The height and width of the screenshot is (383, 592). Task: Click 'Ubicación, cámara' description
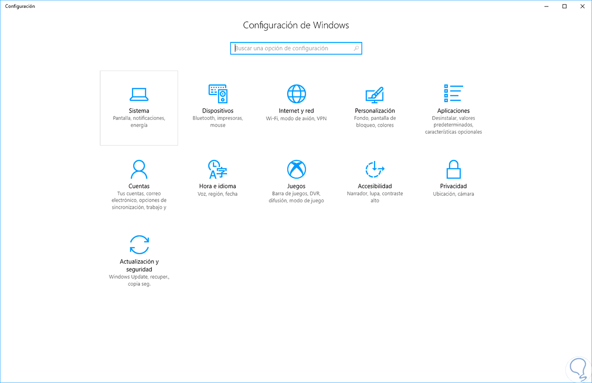tap(453, 194)
